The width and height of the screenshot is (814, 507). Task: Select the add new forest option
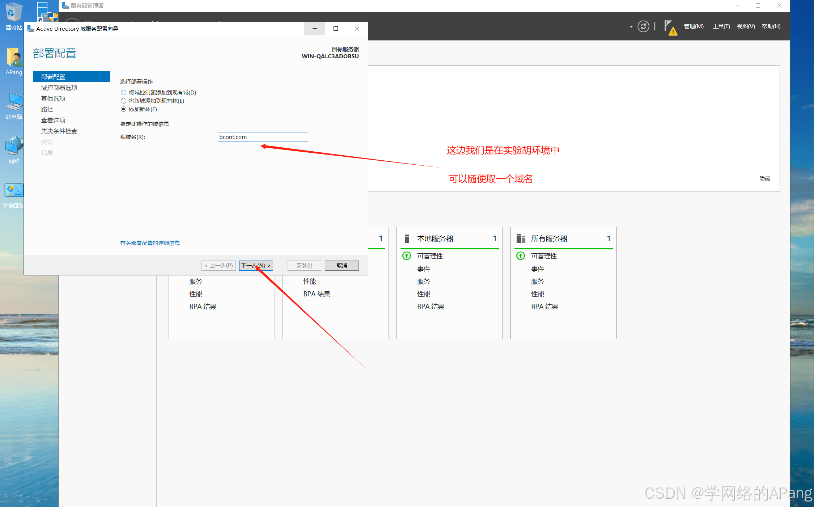coord(124,109)
